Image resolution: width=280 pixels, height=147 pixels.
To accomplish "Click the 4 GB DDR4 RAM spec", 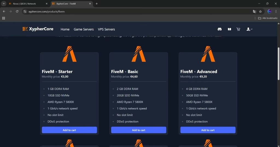I will click(197, 89).
